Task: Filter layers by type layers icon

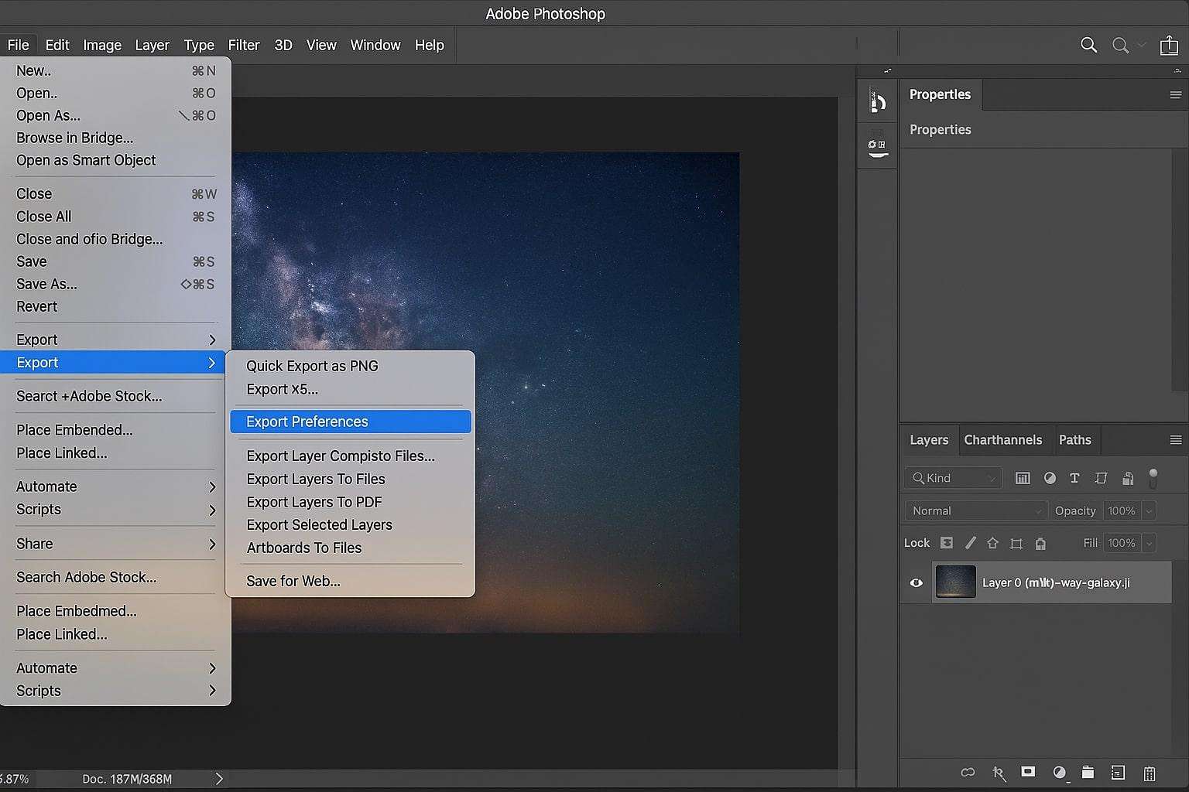Action: click(x=1074, y=478)
